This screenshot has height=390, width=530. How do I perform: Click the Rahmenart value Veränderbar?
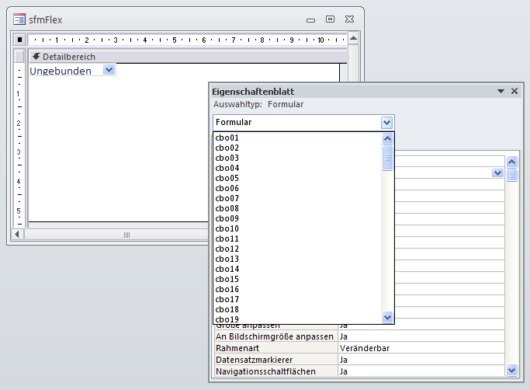[x=365, y=348]
